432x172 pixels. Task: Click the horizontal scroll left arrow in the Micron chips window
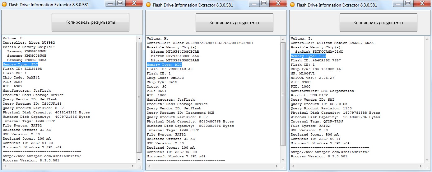tap(148, 166)
